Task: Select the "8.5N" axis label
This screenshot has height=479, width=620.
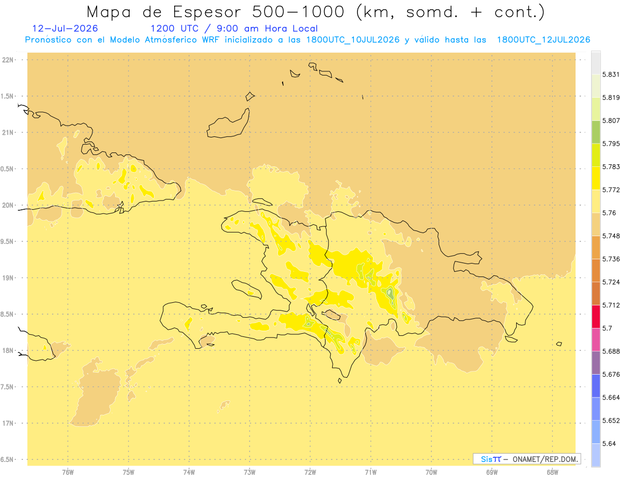Action: click(x=7, y=314)
